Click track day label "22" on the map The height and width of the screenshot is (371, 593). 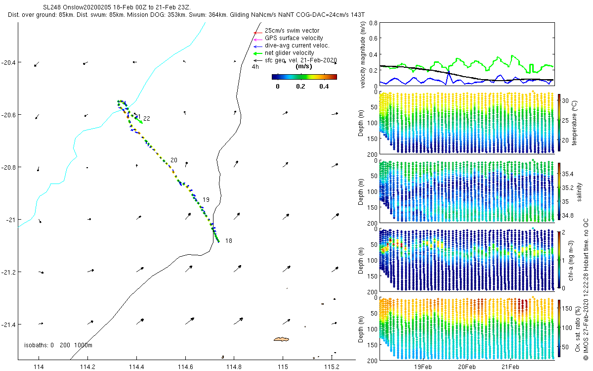tap(147, 119)
